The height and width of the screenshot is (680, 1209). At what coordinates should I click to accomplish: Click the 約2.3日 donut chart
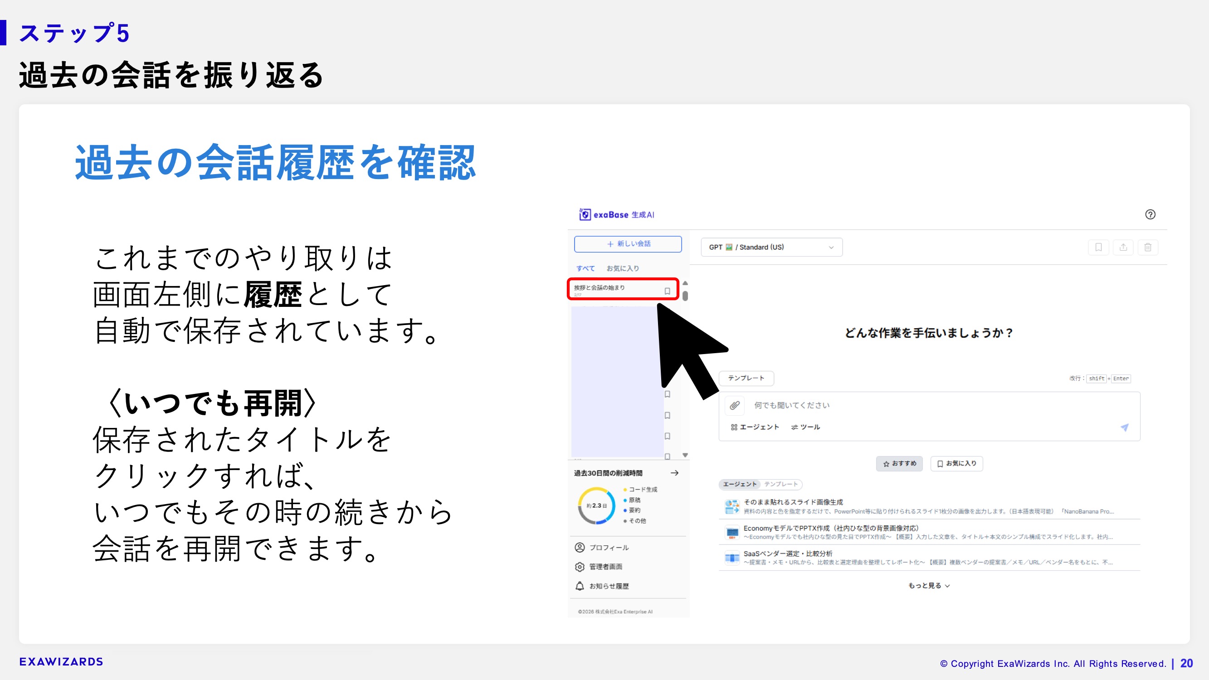pyautogui.click(x=596, y=505)
